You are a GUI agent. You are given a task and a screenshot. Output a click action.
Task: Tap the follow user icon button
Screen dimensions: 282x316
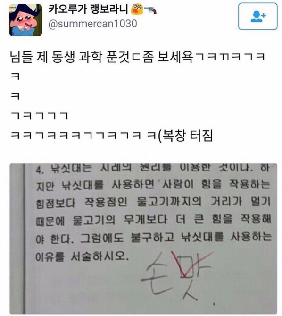tap(257, 17)
